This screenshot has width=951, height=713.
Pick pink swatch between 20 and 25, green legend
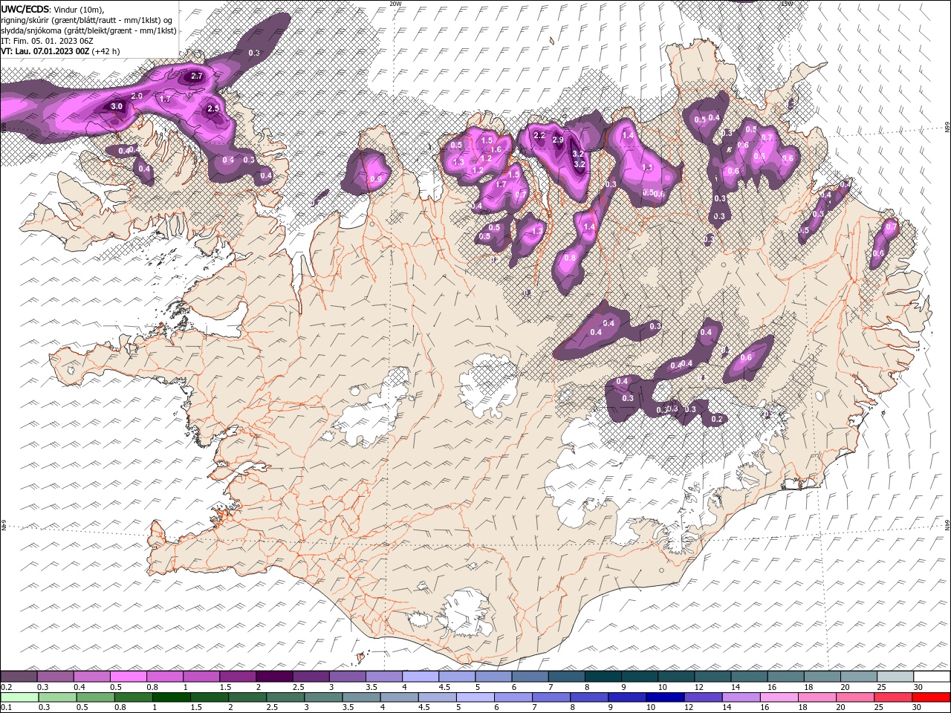coord(855,697)
